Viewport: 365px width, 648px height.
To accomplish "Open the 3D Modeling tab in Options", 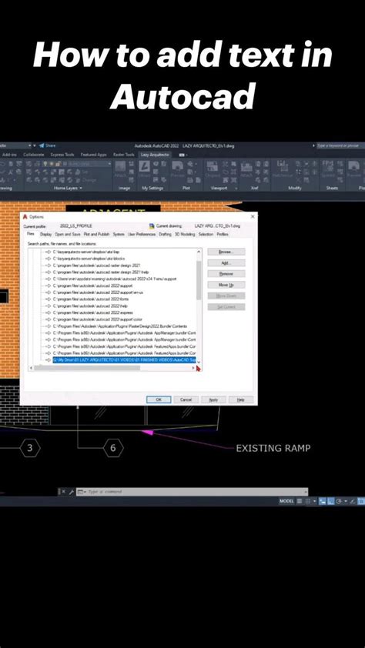I will (x=185, y=234).
